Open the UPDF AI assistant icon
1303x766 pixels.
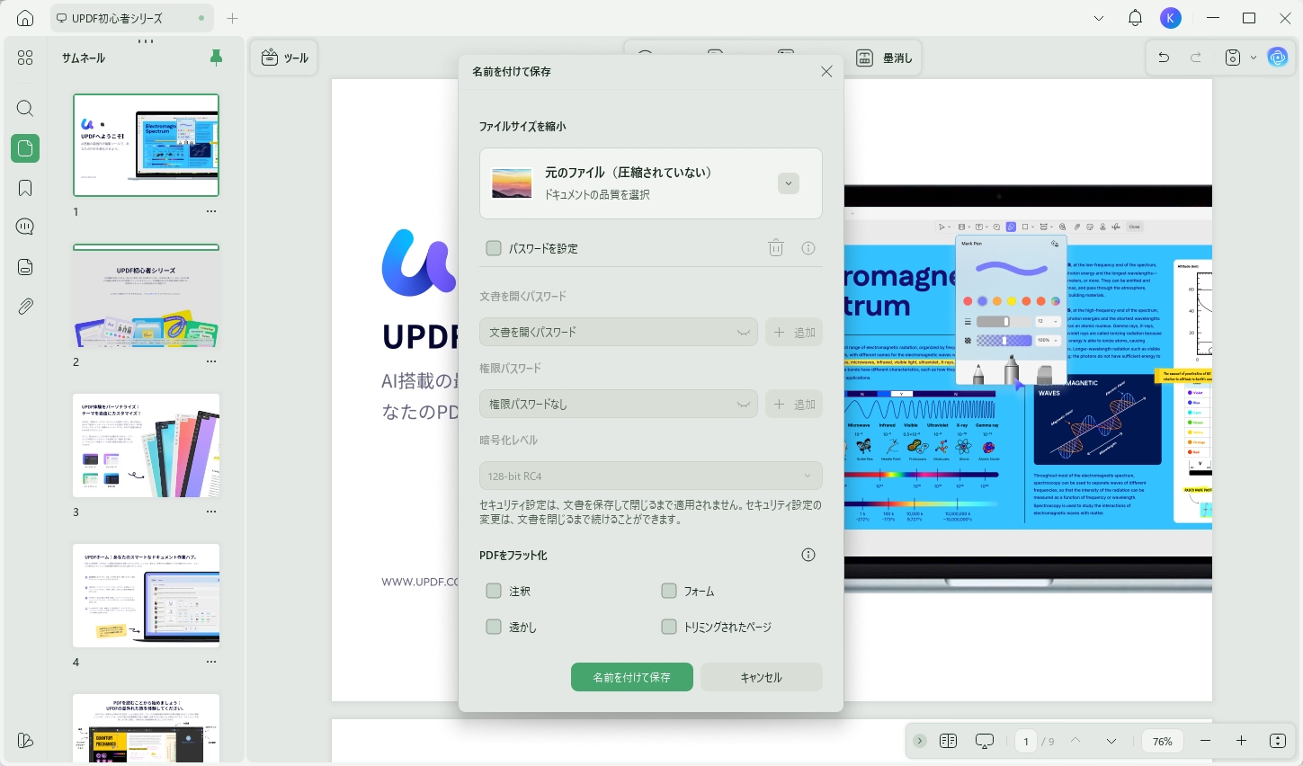1278,58
